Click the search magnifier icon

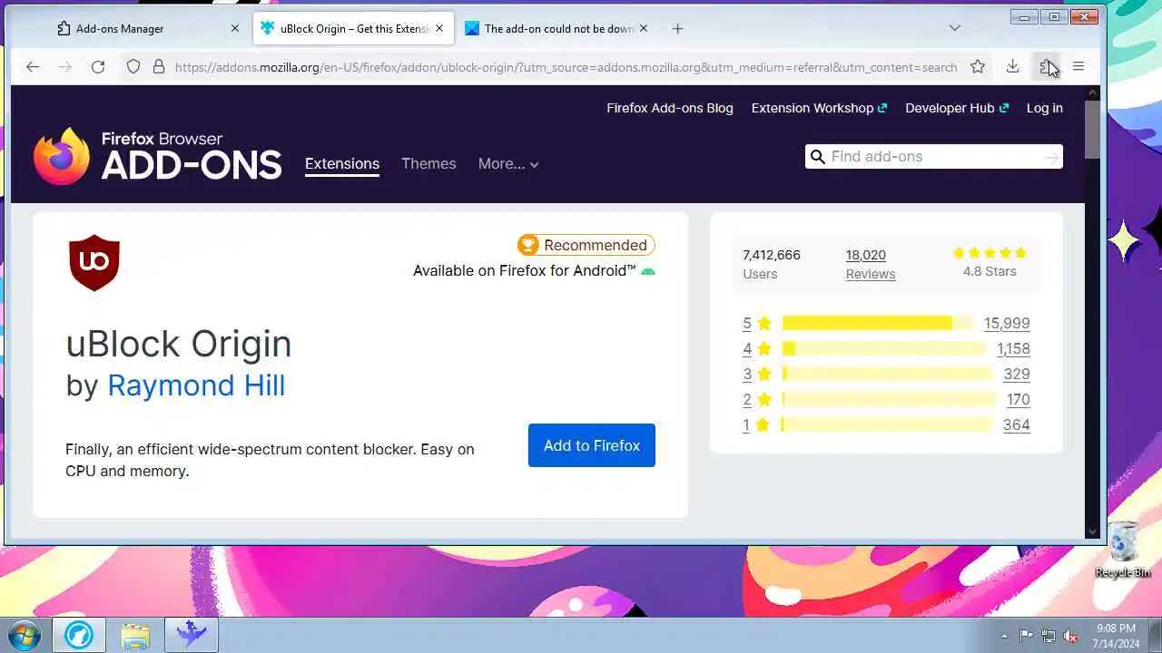[817, 157]
